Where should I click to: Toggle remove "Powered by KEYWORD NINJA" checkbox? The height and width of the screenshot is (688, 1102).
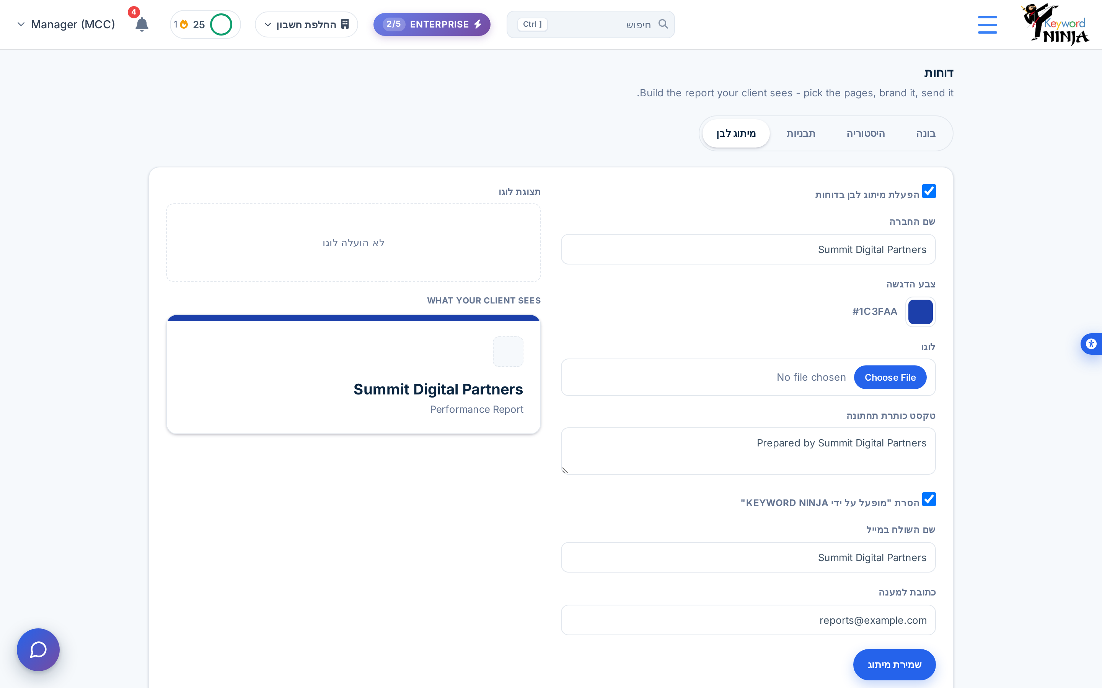[929, 499]
